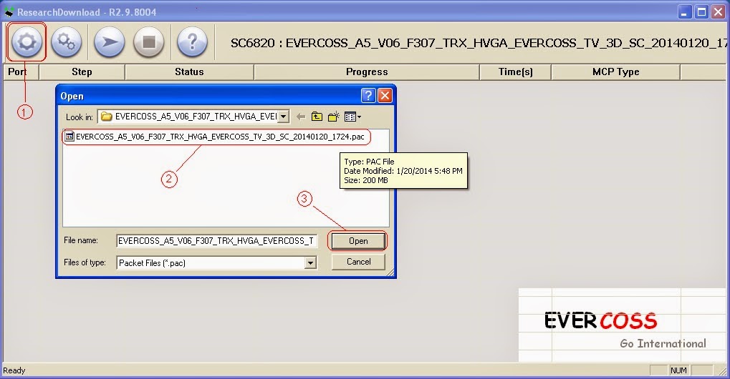Screen dimensions: 730x379
Task: Click the pac file's icon in list
Action: 69,137
